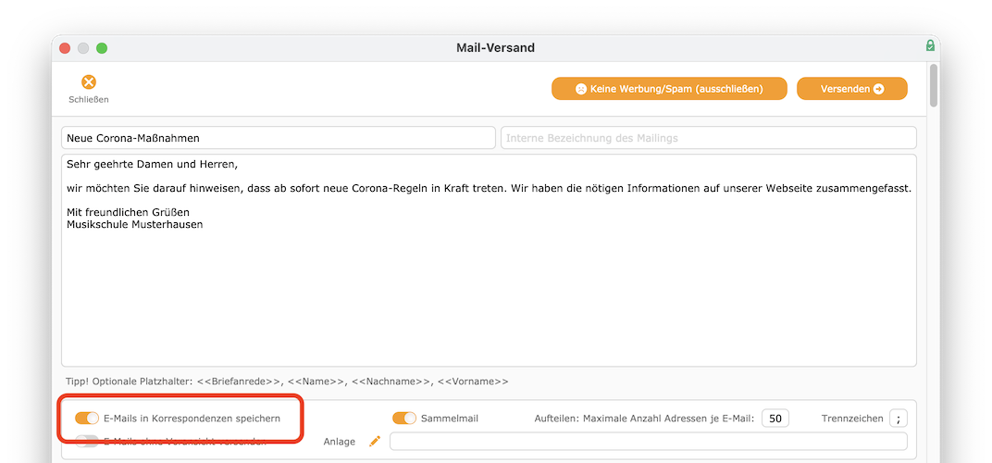
Task: Click the green lock icon in title bar
Action: pos(930,46)
